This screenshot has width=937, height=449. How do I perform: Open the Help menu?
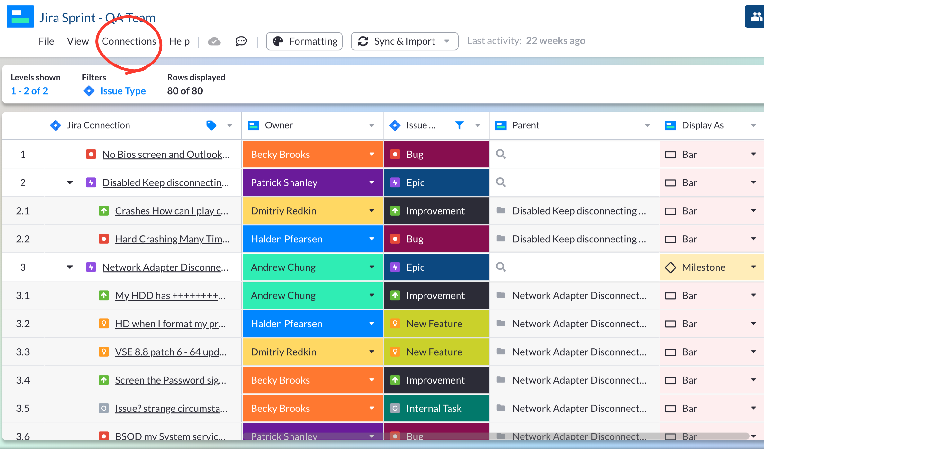tap(179, 41)
